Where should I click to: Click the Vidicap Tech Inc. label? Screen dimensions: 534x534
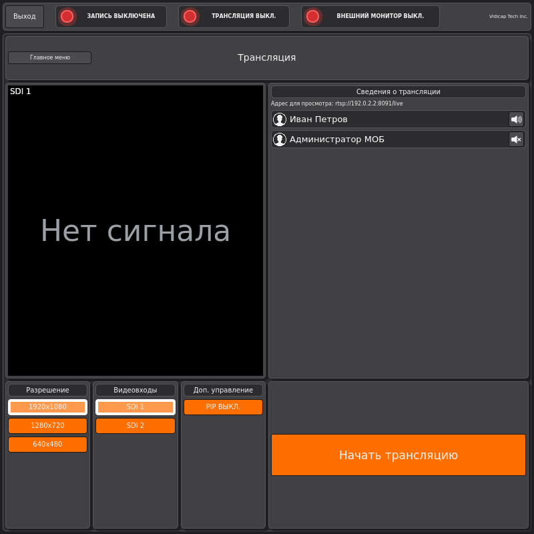point(508,16)
